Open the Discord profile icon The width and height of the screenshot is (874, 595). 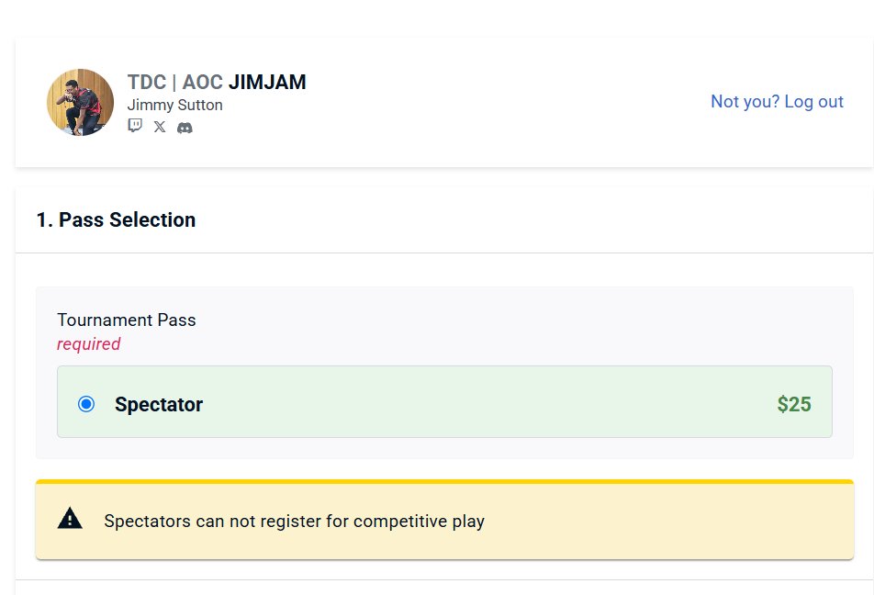point(185,128)
